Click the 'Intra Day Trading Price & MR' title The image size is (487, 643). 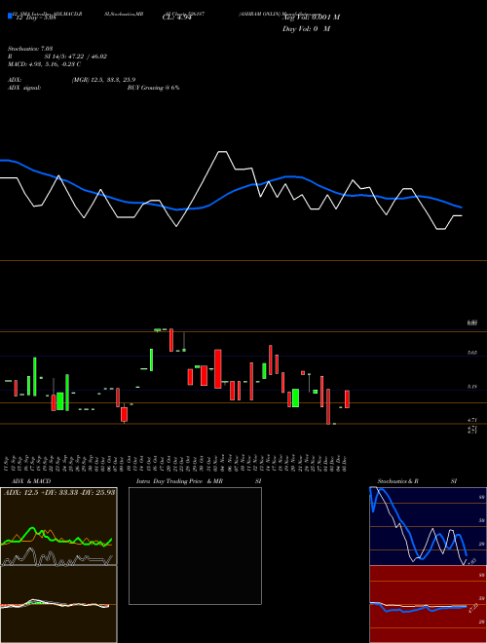tap(180, 481)
